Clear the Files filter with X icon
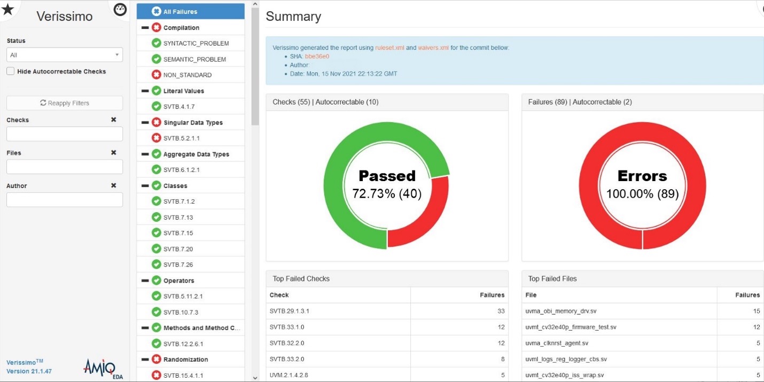This screenshot has height=382, width=764. [x=113, y=153]
